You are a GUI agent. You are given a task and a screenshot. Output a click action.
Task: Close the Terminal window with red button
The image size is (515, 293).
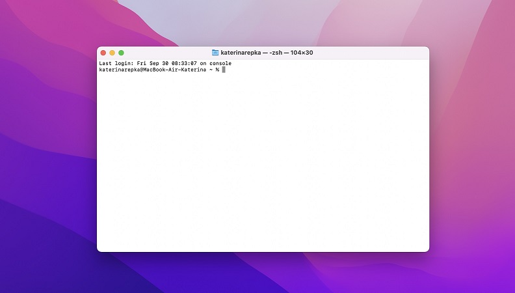pos(103,53)
